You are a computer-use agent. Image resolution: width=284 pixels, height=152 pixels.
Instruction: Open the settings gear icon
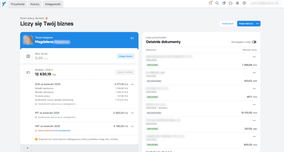(237, 3)
